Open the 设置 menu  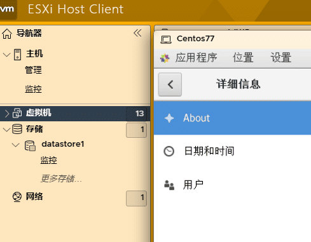281,58
